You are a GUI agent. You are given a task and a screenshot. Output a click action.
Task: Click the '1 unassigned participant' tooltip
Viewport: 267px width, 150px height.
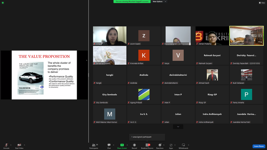[x=147, y=137]
